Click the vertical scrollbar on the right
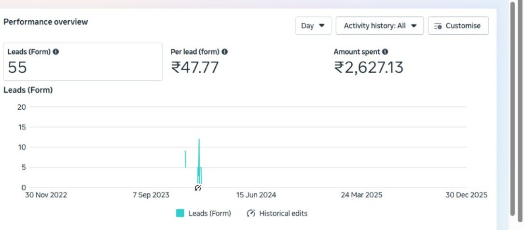 click(513, 111)
